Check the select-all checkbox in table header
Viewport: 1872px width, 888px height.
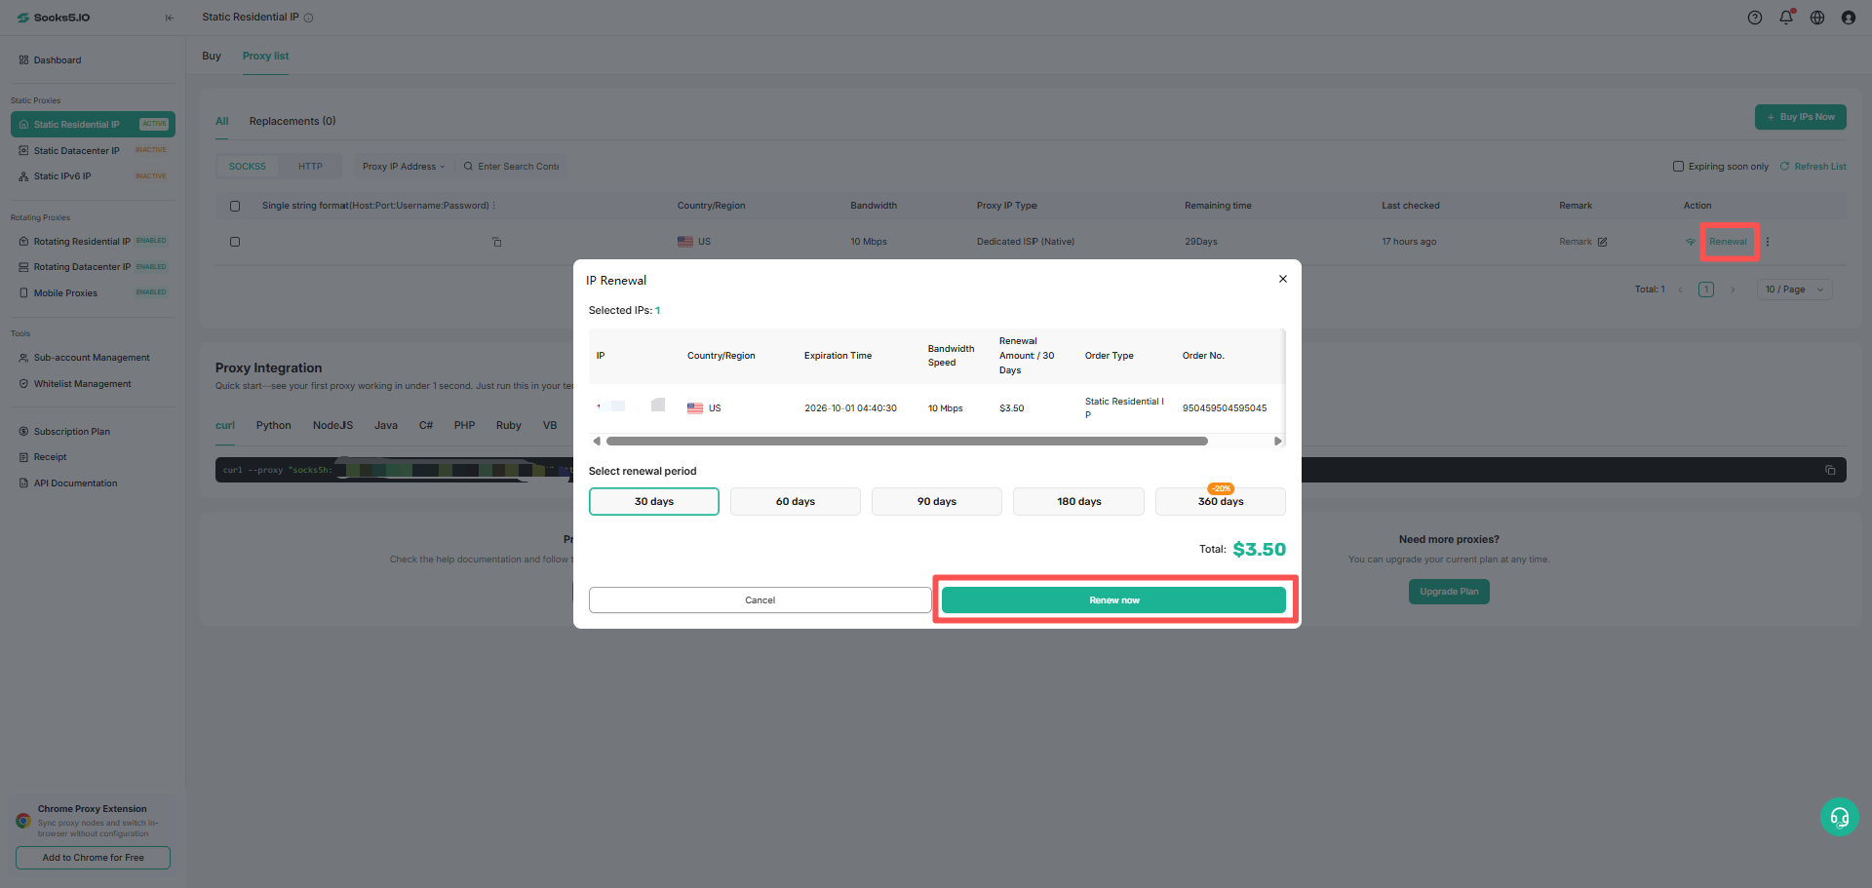click(235, 206)
